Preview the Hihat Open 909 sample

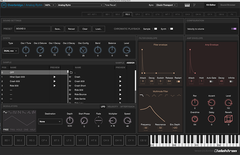[55, 77]
